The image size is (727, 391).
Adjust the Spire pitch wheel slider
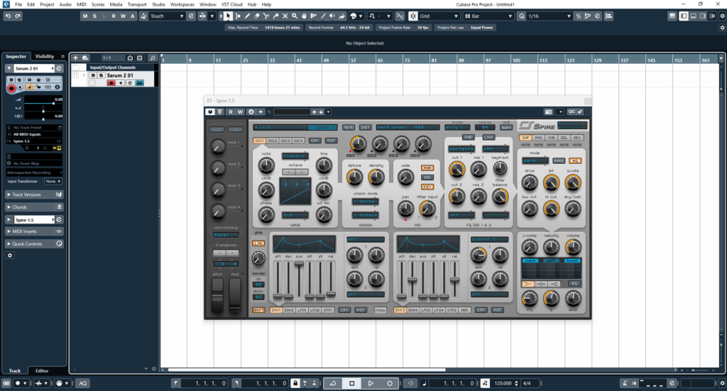(217, 294)
